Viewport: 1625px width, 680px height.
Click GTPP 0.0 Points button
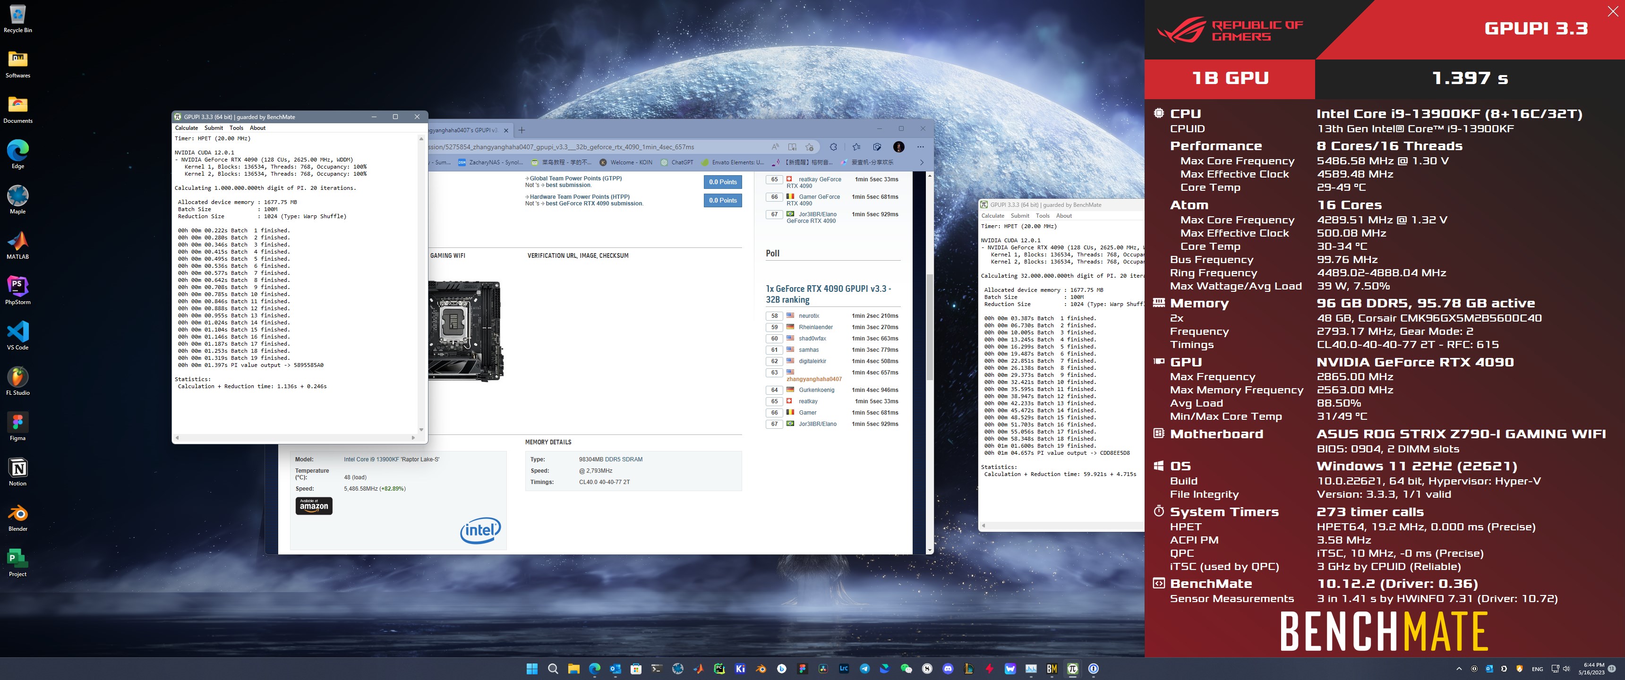tap(722, 182)
